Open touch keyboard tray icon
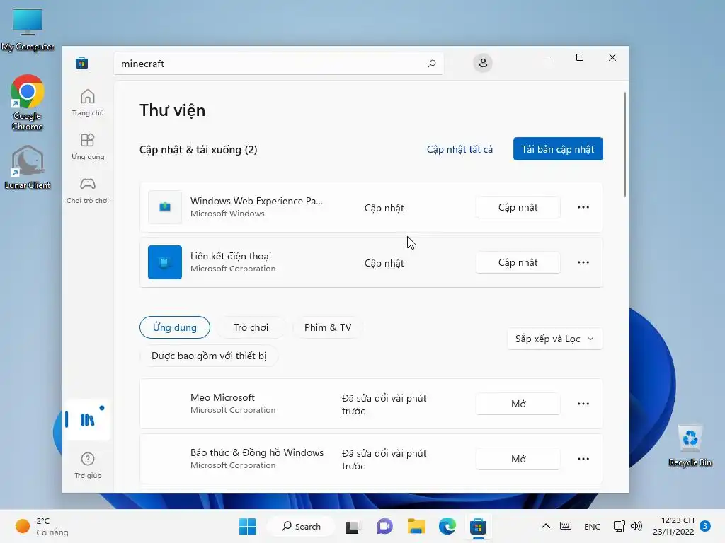This screenshot has width=725, height=543. click(x=566, y=526)
